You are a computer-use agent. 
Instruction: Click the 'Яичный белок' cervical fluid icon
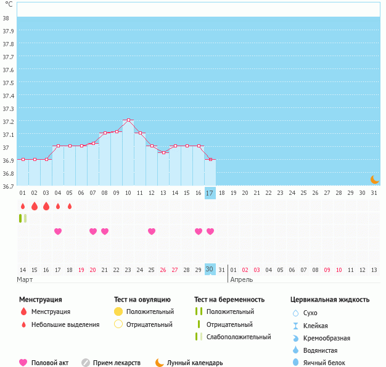(295, 363)
